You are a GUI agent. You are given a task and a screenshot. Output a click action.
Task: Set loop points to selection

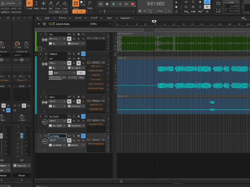click(x=218, y=11)
